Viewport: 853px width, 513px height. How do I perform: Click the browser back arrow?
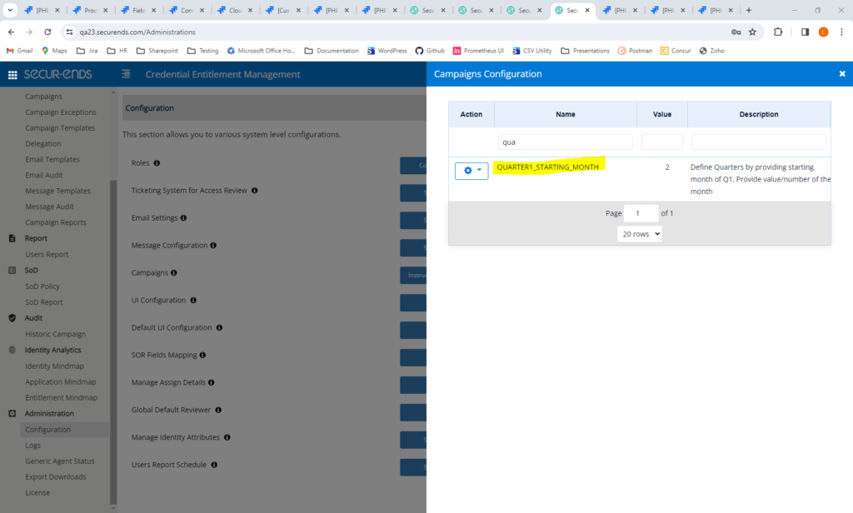[12, 32]
